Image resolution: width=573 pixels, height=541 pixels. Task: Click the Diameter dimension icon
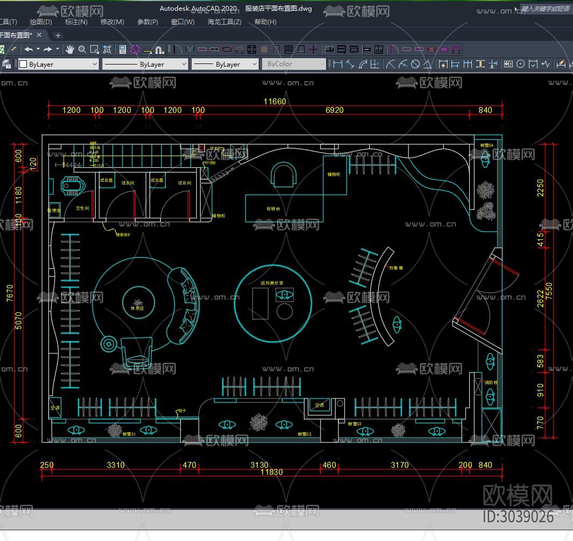click(415, 65)
